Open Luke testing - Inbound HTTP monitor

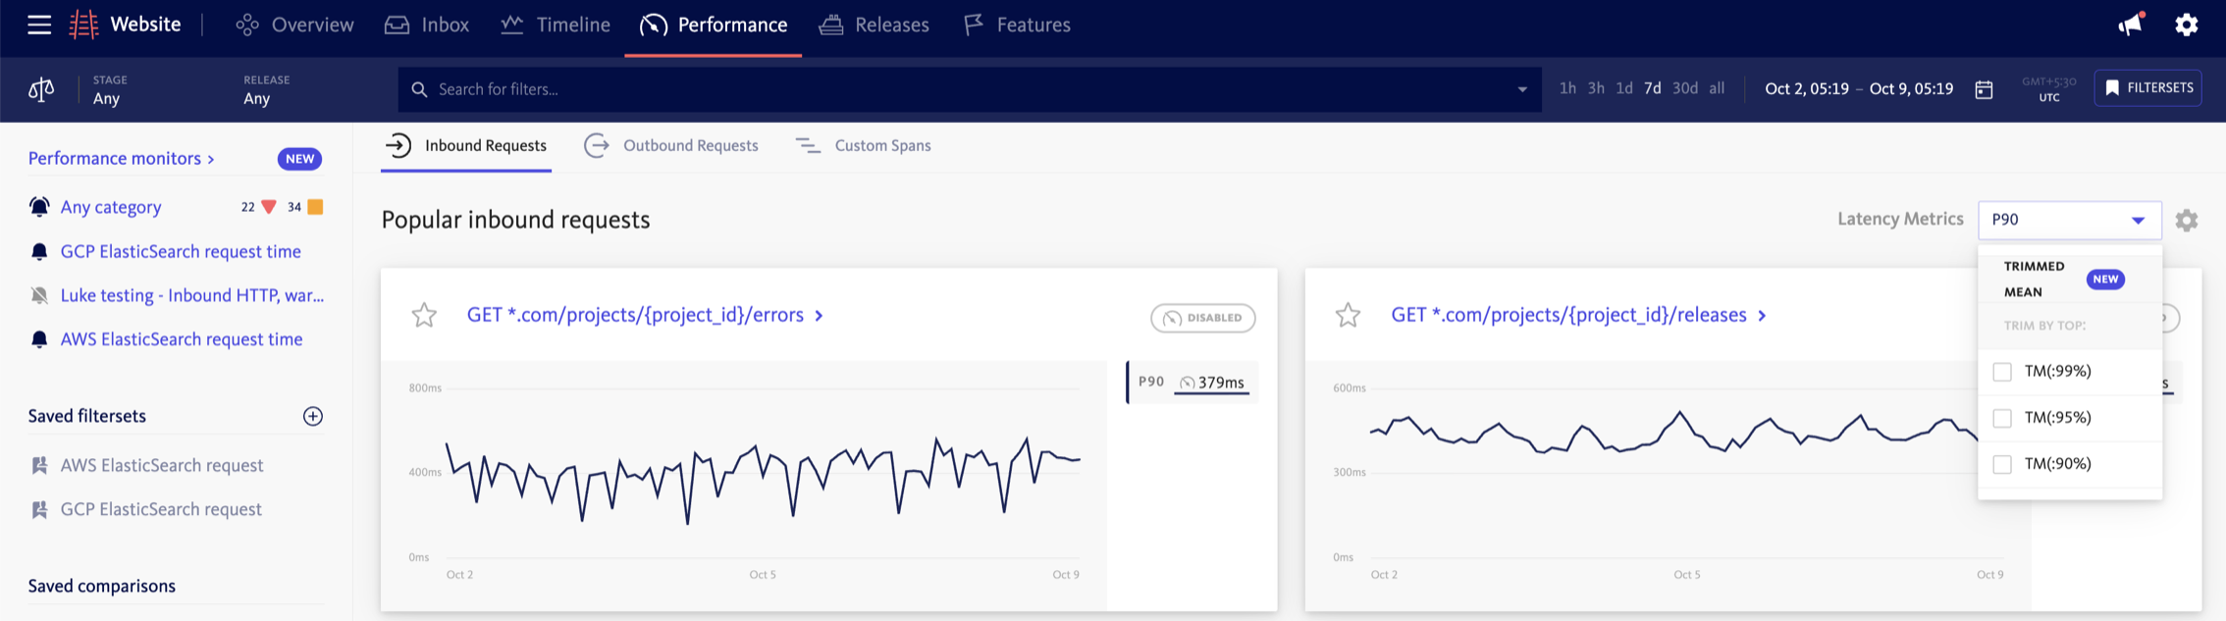[192, 295]
